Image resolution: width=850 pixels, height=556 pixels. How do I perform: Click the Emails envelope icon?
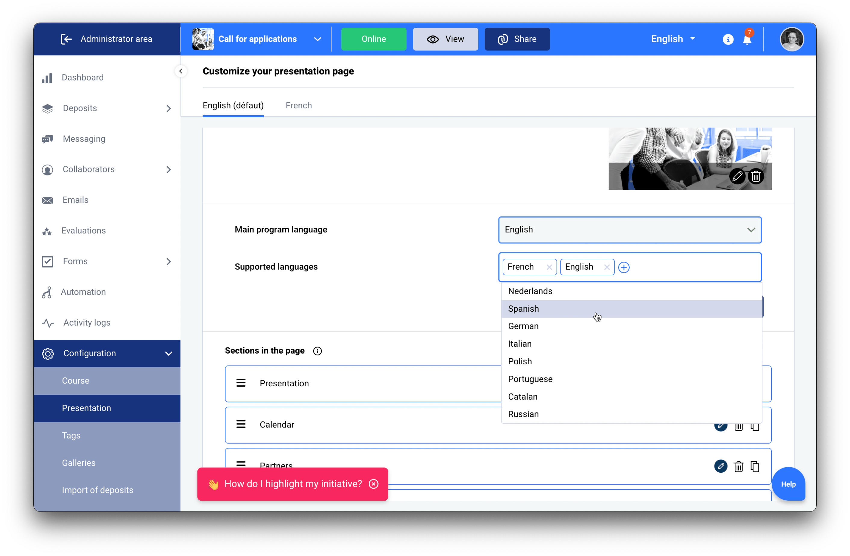[x=47, y=200]
